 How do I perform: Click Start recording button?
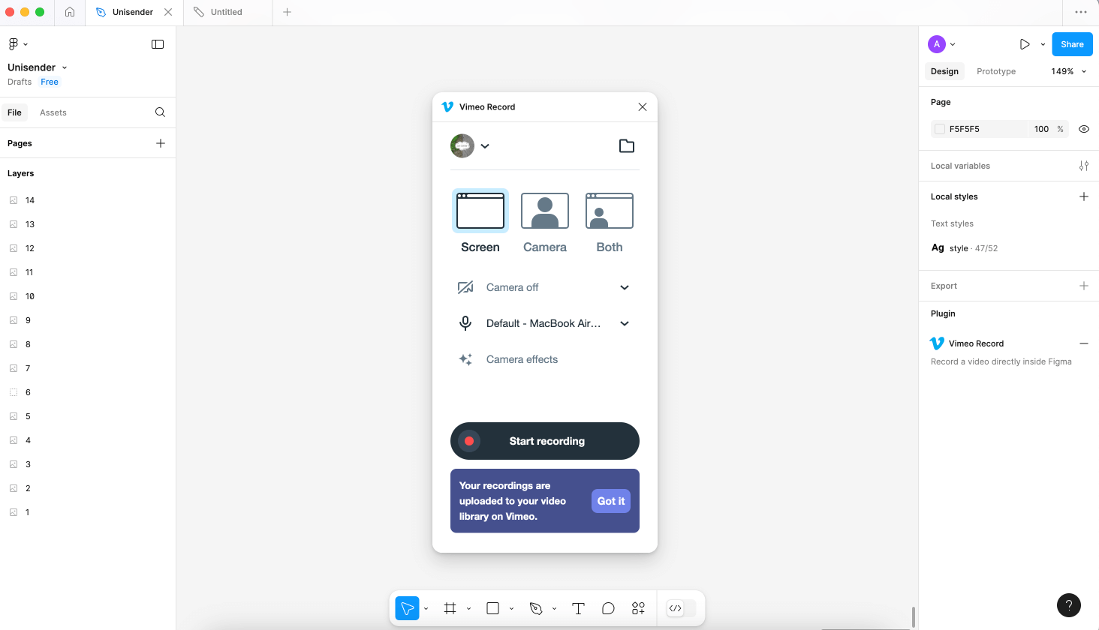coord(545,441)
